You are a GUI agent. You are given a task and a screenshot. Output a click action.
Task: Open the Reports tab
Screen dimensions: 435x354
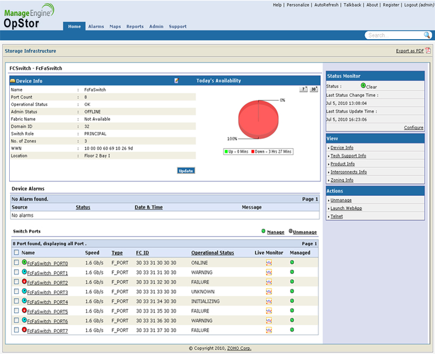pos(135,26)
